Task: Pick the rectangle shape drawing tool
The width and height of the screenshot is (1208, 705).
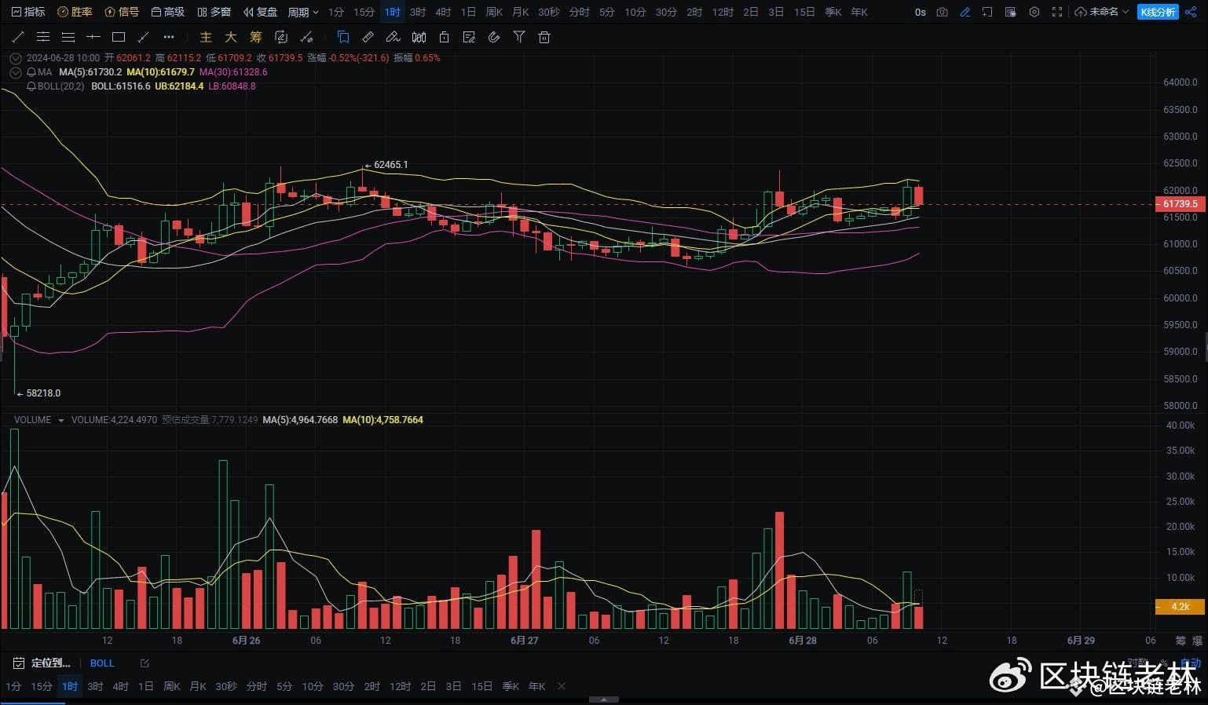Action: click(x=119, y=37)
